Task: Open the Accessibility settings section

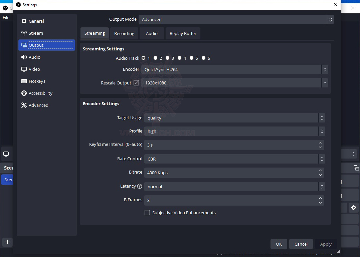Action: [47, 93]
